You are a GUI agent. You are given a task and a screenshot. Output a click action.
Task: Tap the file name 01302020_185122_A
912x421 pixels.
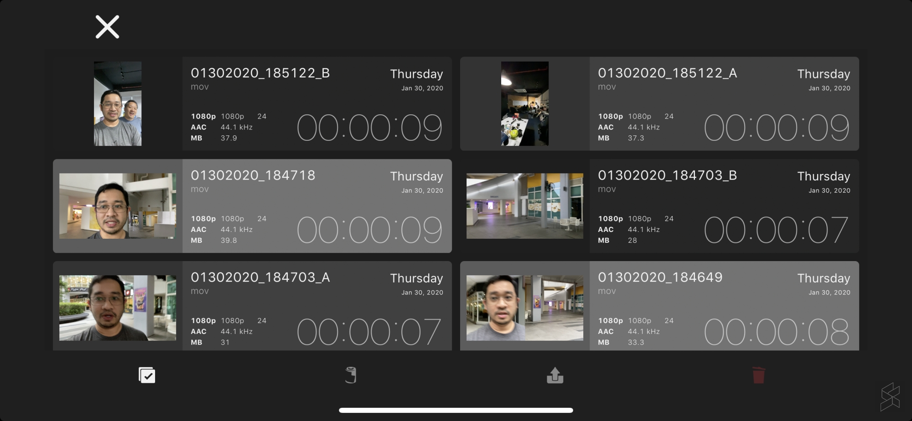click(667, 73)
